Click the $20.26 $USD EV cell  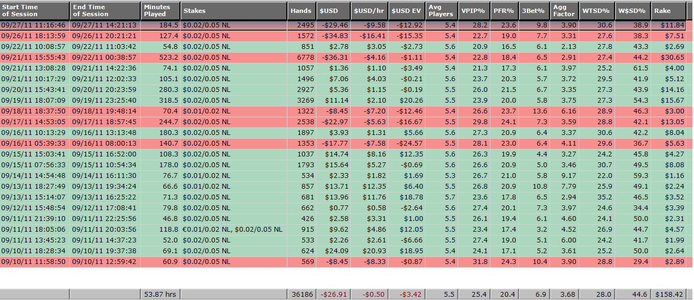(x=407, y=101)
